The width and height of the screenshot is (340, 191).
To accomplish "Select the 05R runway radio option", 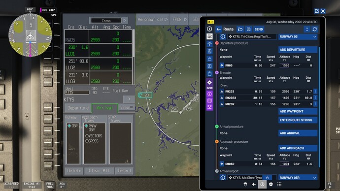I will (69, 126).
